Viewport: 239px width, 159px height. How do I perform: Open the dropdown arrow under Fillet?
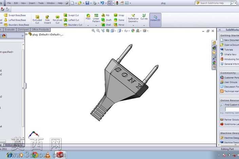(x=88, y=25)
